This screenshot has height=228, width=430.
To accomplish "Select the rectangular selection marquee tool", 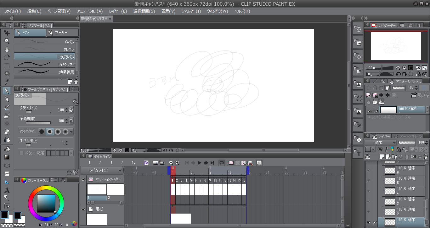I will tap(7, 66).
